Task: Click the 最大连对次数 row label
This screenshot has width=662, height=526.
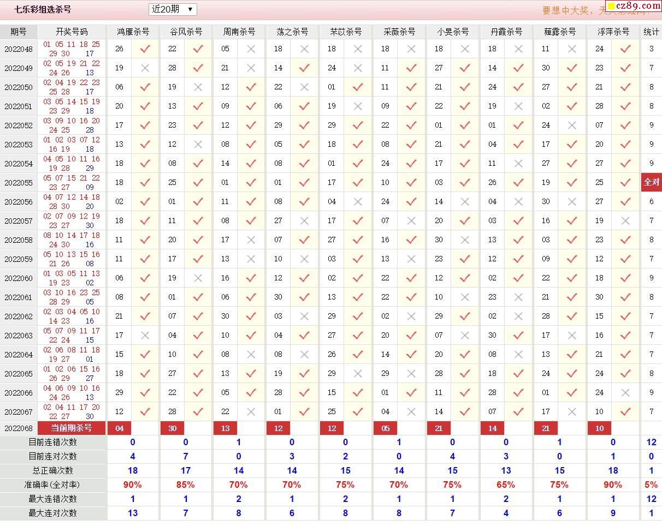Action: [52, 513]
